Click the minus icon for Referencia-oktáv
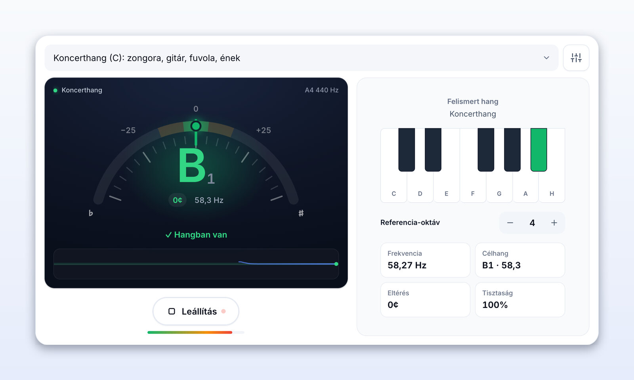Screen dimensions: 634x380 [x=510, y=223]
